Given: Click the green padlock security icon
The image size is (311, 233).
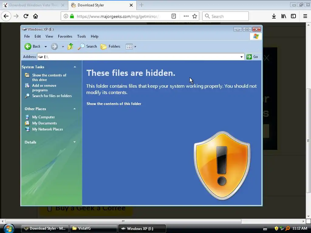Looking at the screenshot, I should [72, 16].
